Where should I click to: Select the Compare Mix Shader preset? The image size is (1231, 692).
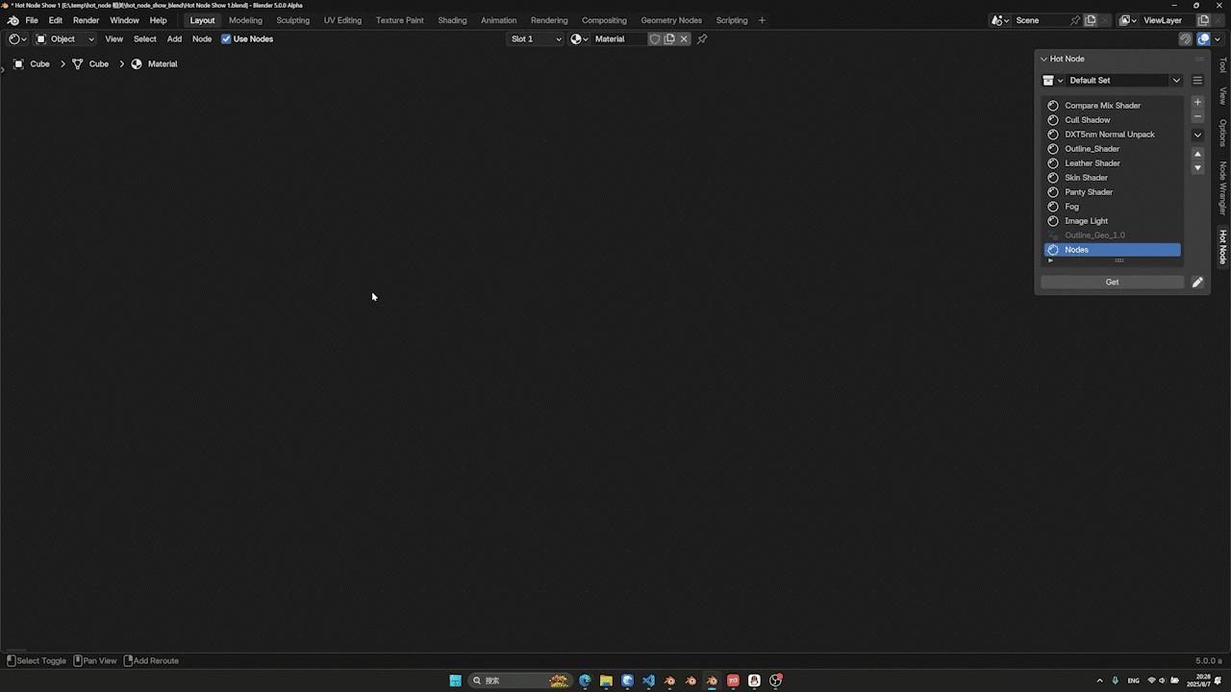pyautogui.click(x=1113, y=106)
